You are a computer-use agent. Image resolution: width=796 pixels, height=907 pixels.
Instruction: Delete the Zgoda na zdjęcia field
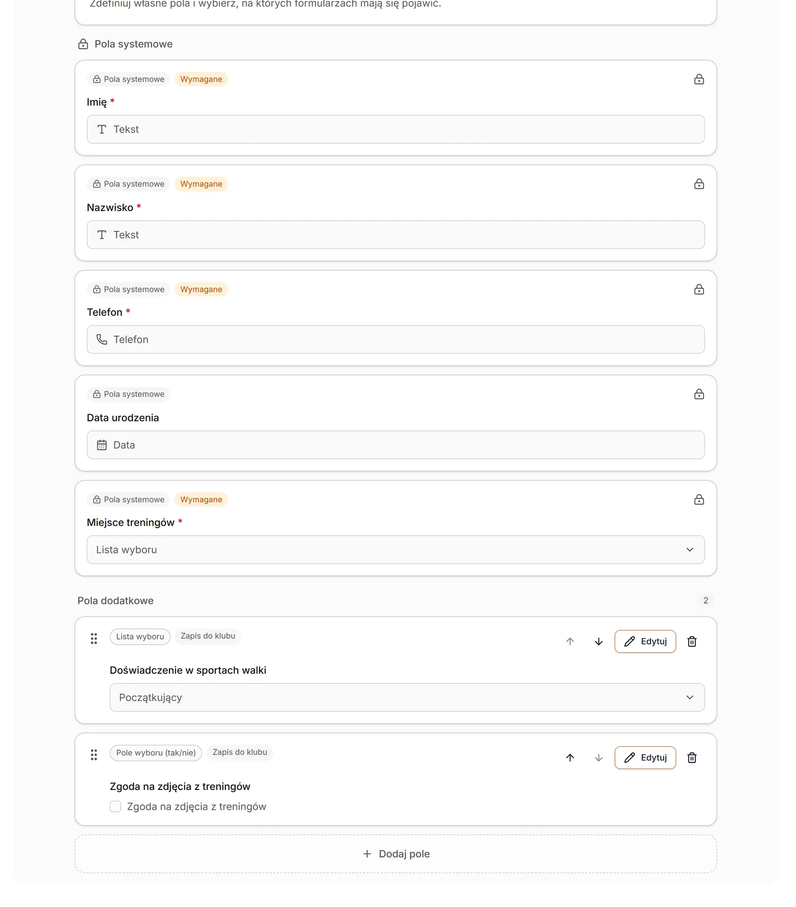pyautogui.click(x=692, y=757)
